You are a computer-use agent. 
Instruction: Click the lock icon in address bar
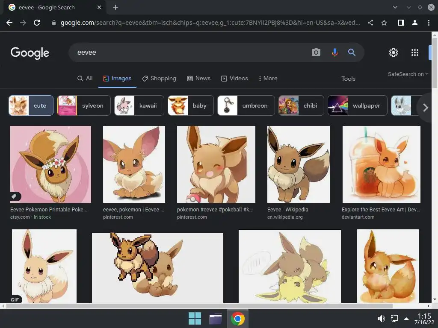[x=54, y=23]
